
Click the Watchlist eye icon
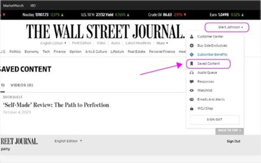tap(191, 90)
